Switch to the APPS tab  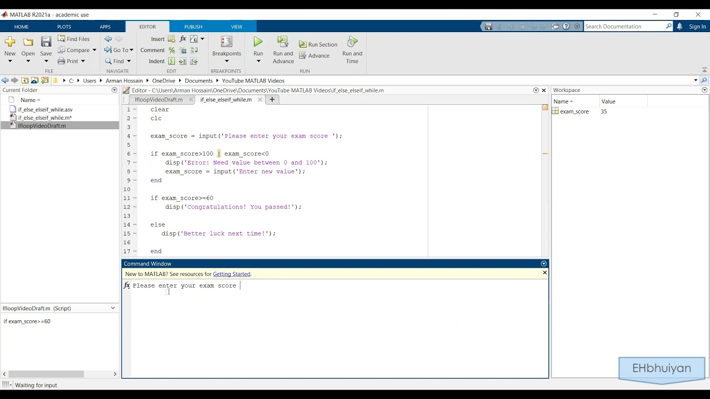point(105,27)
